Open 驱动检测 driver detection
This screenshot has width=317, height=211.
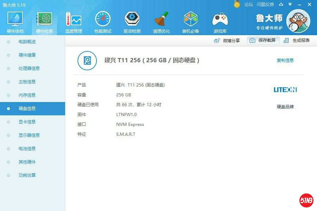132,21
